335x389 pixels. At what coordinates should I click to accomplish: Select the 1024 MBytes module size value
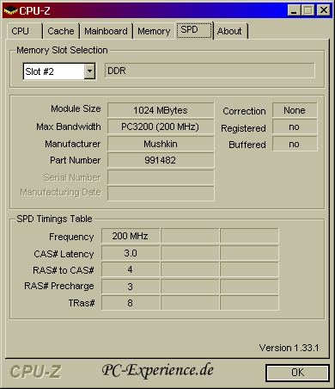[x=161, y=110]
